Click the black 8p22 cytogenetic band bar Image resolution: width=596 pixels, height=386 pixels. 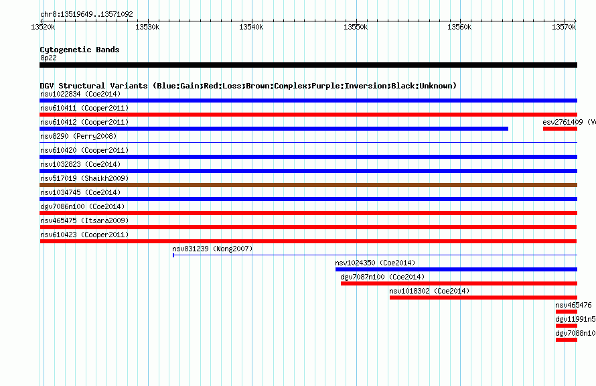308,65
